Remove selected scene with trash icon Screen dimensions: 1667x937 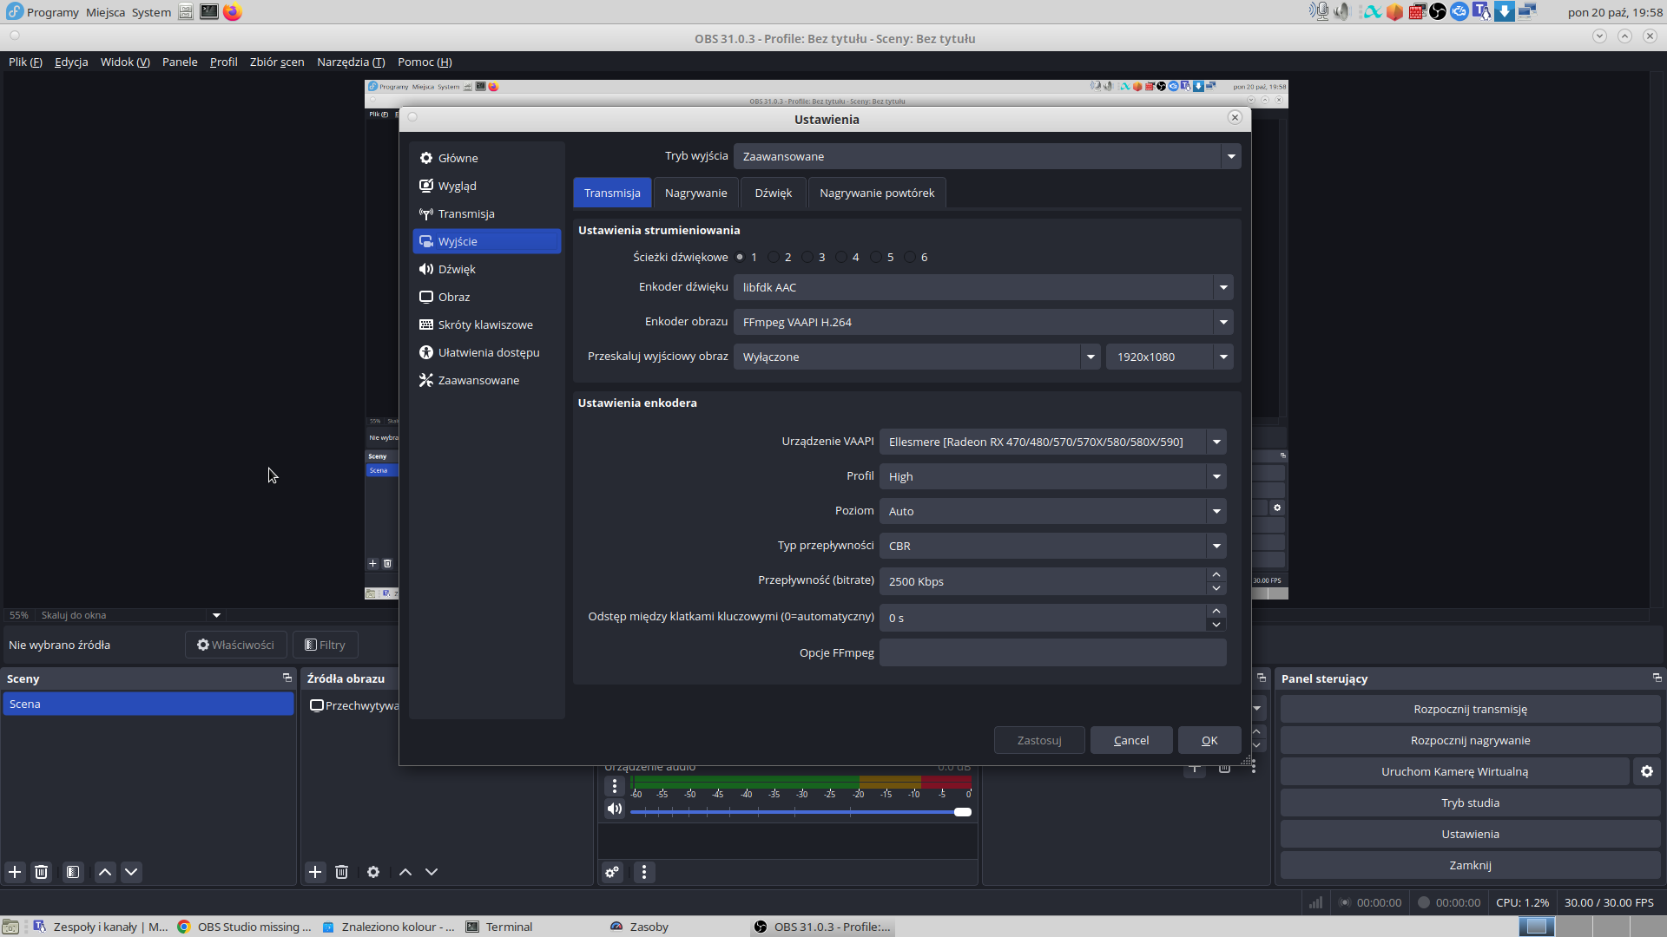click(x=41, y=872)
